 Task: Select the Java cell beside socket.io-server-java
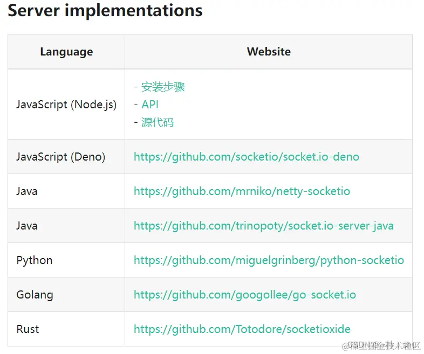pos(66,226)
